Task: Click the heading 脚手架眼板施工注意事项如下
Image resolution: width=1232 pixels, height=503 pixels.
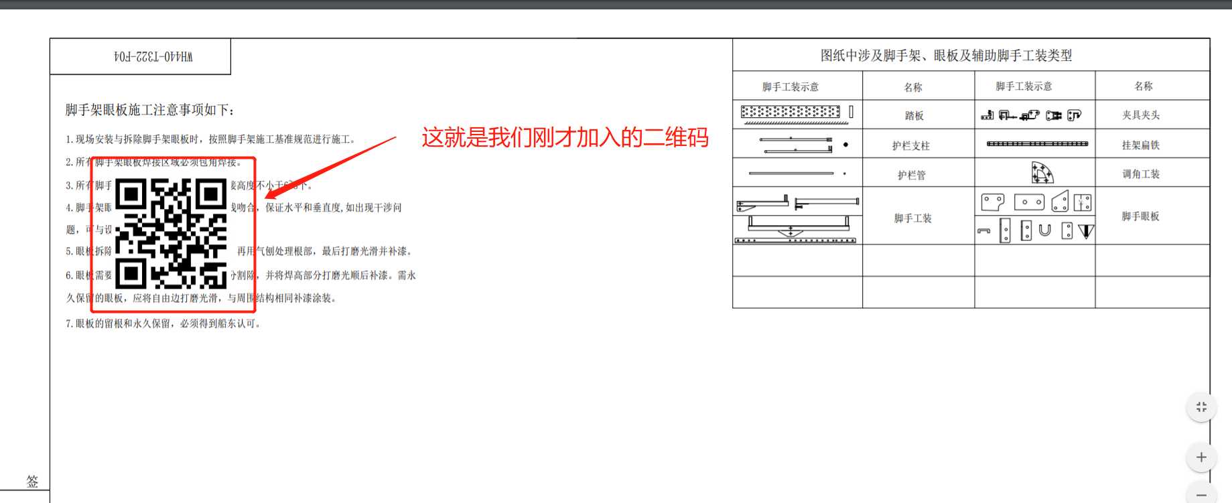Action: point(150,110)
